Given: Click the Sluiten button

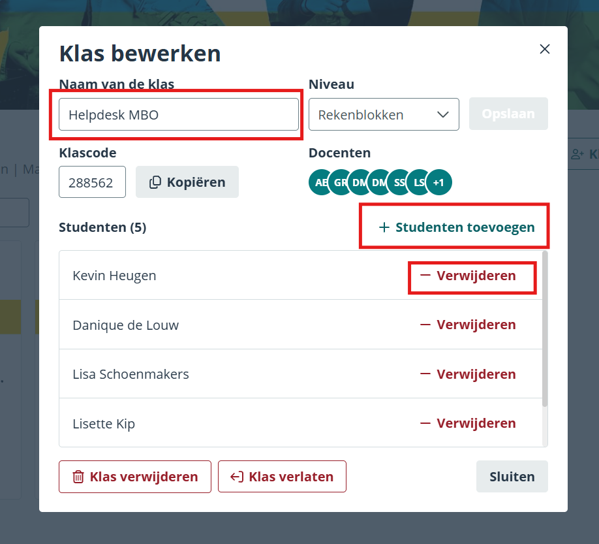Looking at the screenshot, I should coord(512,476).
